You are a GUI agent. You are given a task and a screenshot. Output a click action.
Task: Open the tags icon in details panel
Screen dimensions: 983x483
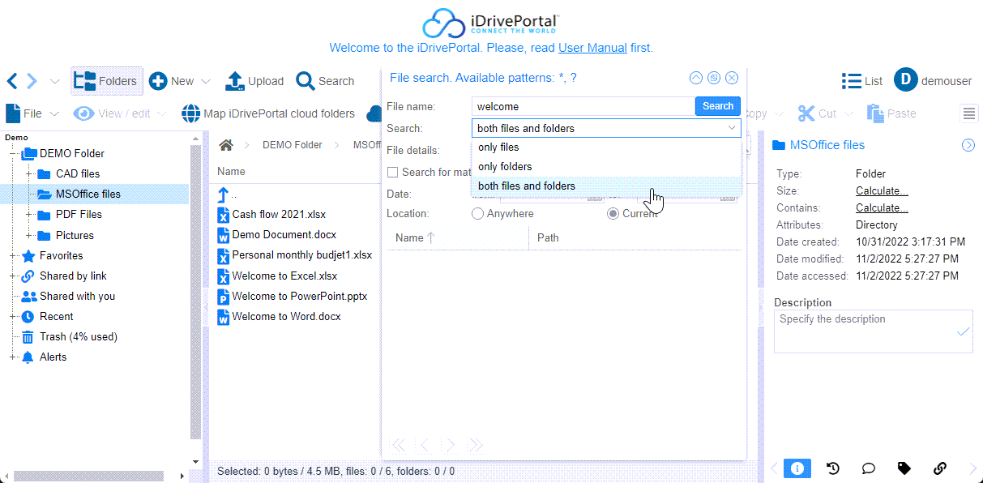click(904, 468)
